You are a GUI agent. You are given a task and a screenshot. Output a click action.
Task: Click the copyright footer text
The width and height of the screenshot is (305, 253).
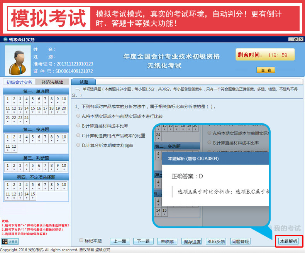point(55,250)
